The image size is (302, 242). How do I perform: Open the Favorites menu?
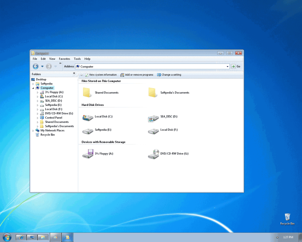pos(64,59)
